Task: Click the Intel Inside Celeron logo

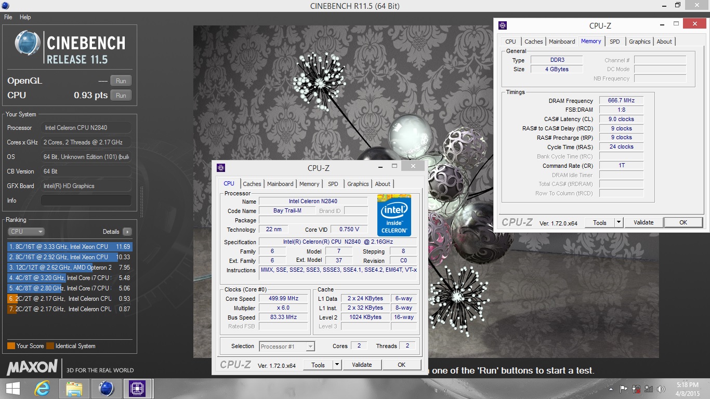Action: coord(394,215)
